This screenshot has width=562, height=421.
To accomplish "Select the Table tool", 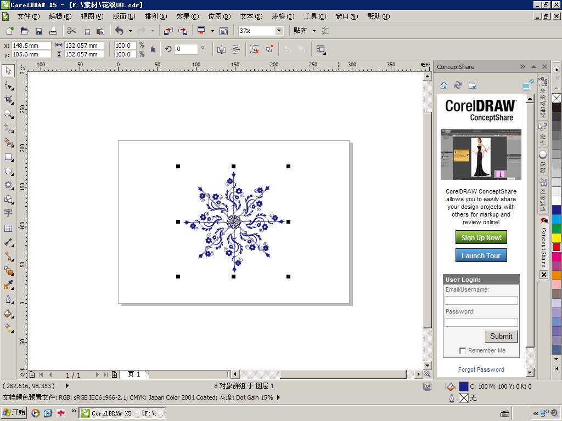I will tap(8, 228).
